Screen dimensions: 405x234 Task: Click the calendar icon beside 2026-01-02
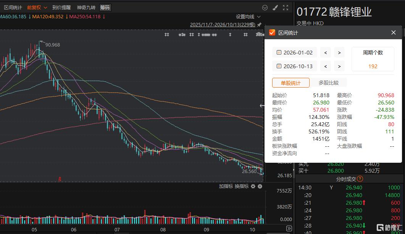279,52
